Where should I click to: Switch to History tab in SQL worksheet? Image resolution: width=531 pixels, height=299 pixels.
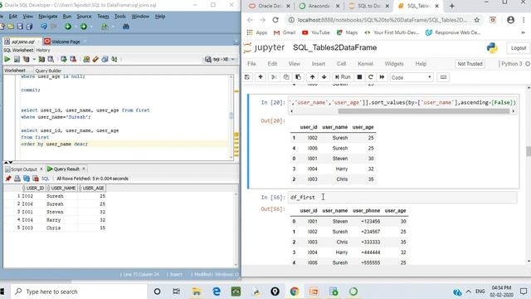tap(43, 50)
